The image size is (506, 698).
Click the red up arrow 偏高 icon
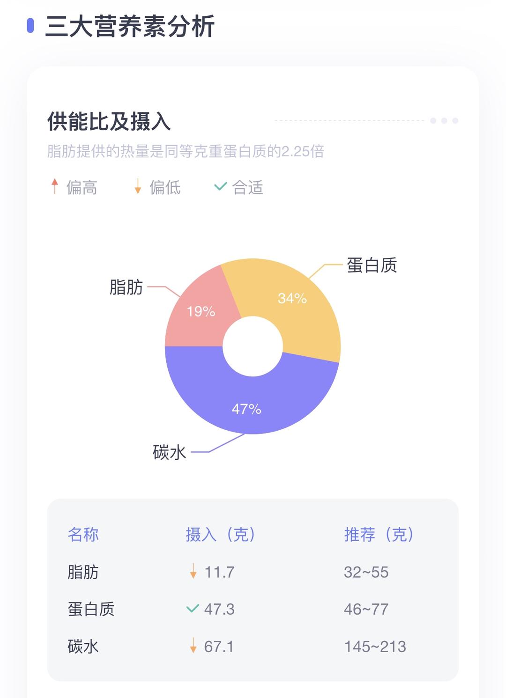(55, 186)
